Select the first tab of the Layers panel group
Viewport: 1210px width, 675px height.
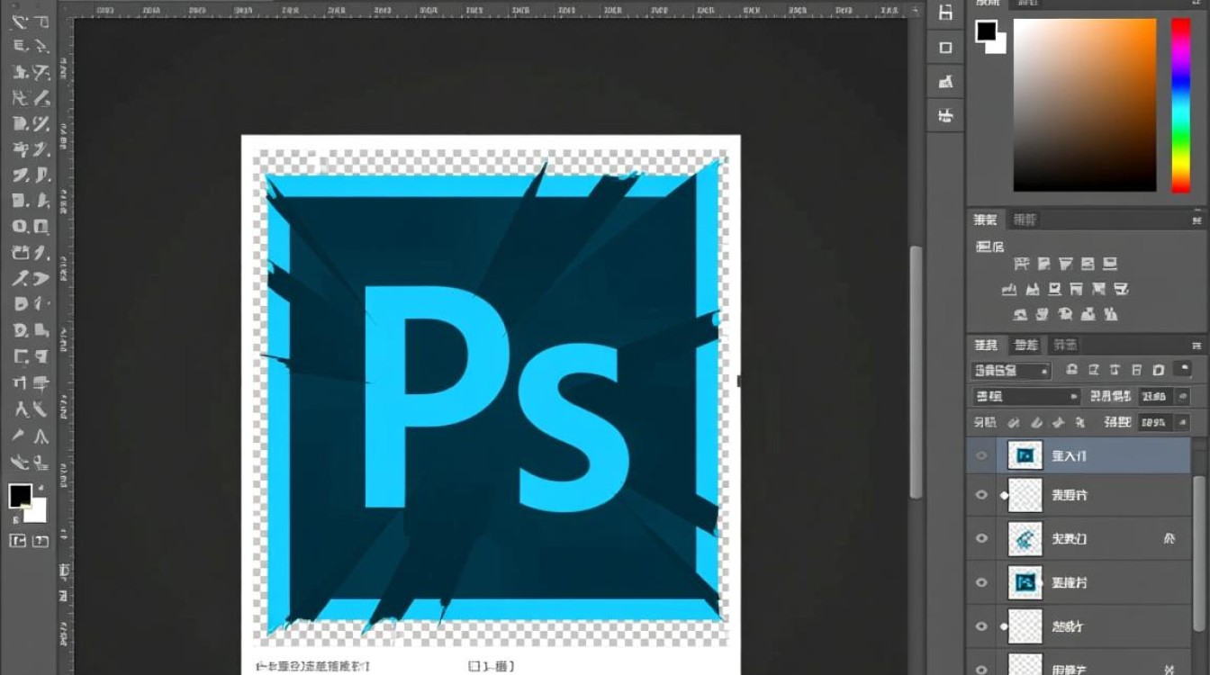pos(987,345)
